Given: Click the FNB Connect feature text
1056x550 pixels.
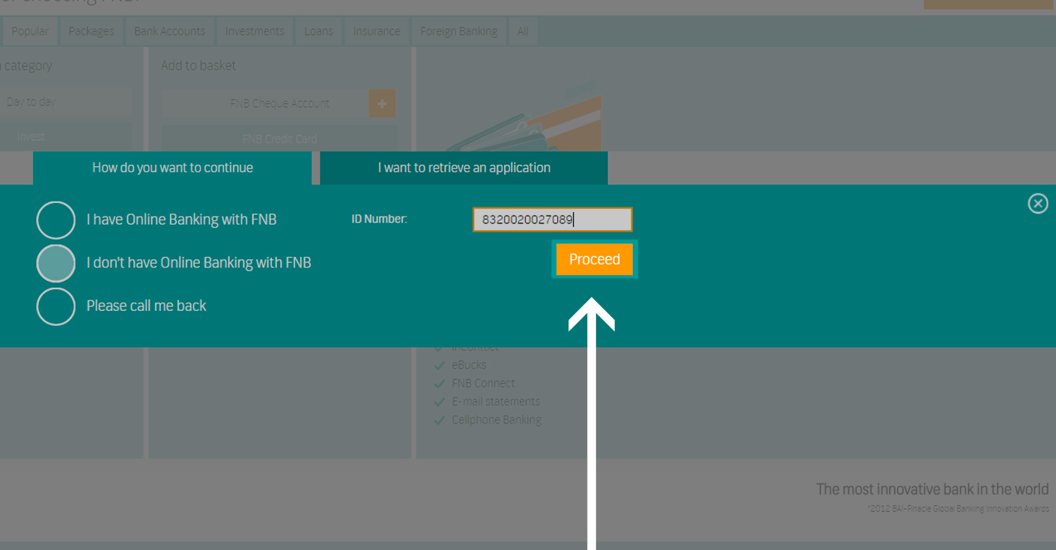Looking at the screenshot, I should (484, 383).
